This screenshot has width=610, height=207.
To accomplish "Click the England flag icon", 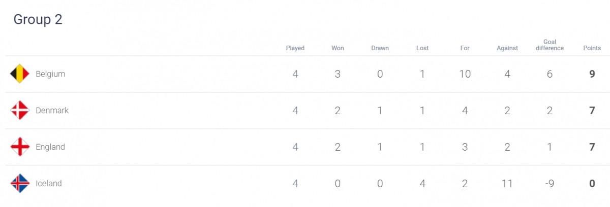I will [20, 147].
